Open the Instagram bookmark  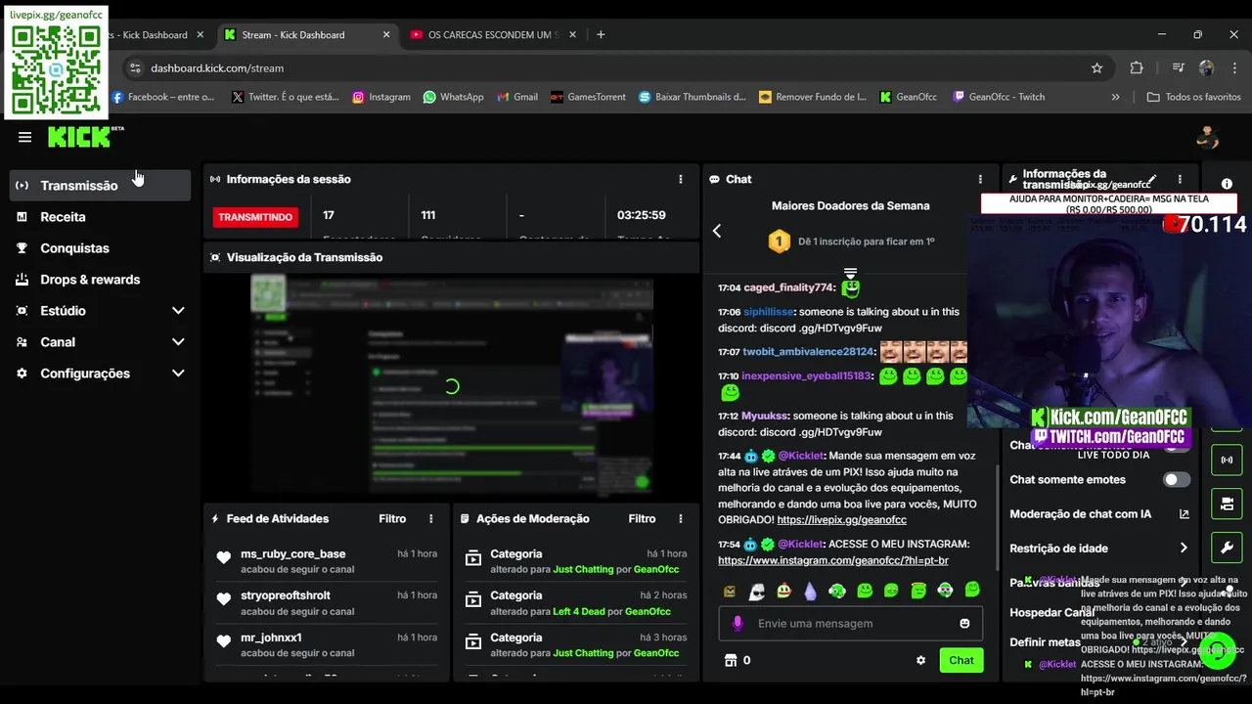[x=381, y=97]
